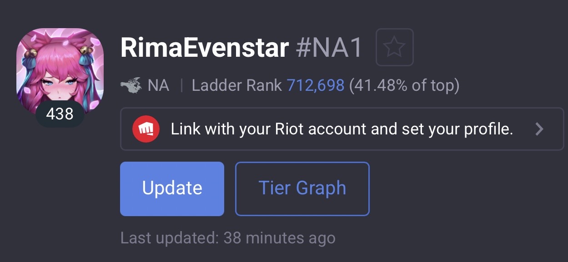The width and height of the screenshot is (568, 262).
Task: Click the ladder rank number 712,698
Action: (315, 85)
